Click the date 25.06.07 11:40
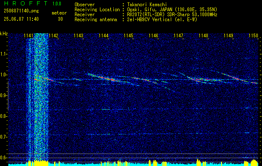This screenshot has width=262, height=166. (x=21, y=19)
